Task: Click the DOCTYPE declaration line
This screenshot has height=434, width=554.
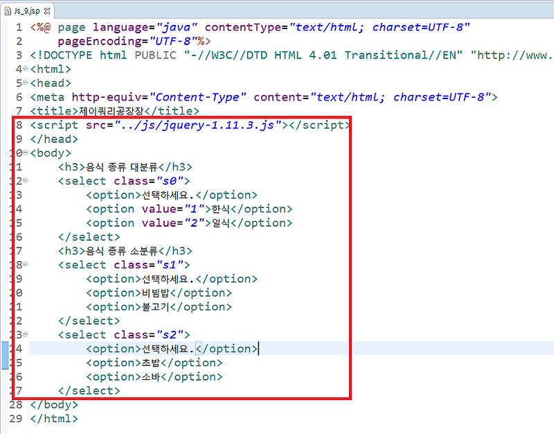Action: coord(291,55)
